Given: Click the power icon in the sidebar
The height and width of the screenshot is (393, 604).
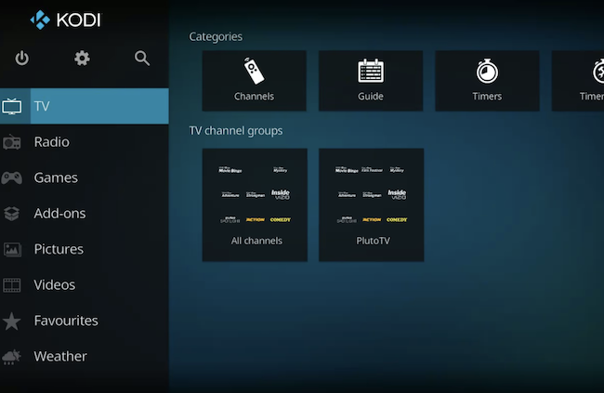Looking at the screenshot, I should click(x=21, y=59).
